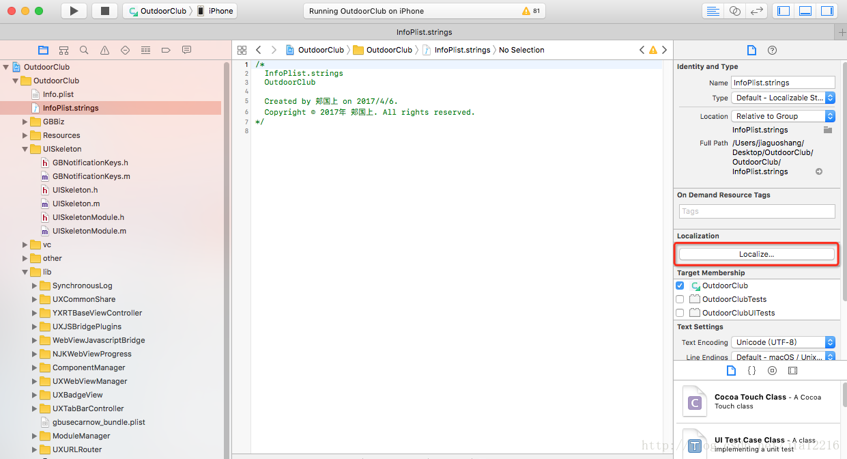Jump to previous issue in jump bar
The width and height of the screenshot is (847, 459).
tap(642, 50)
